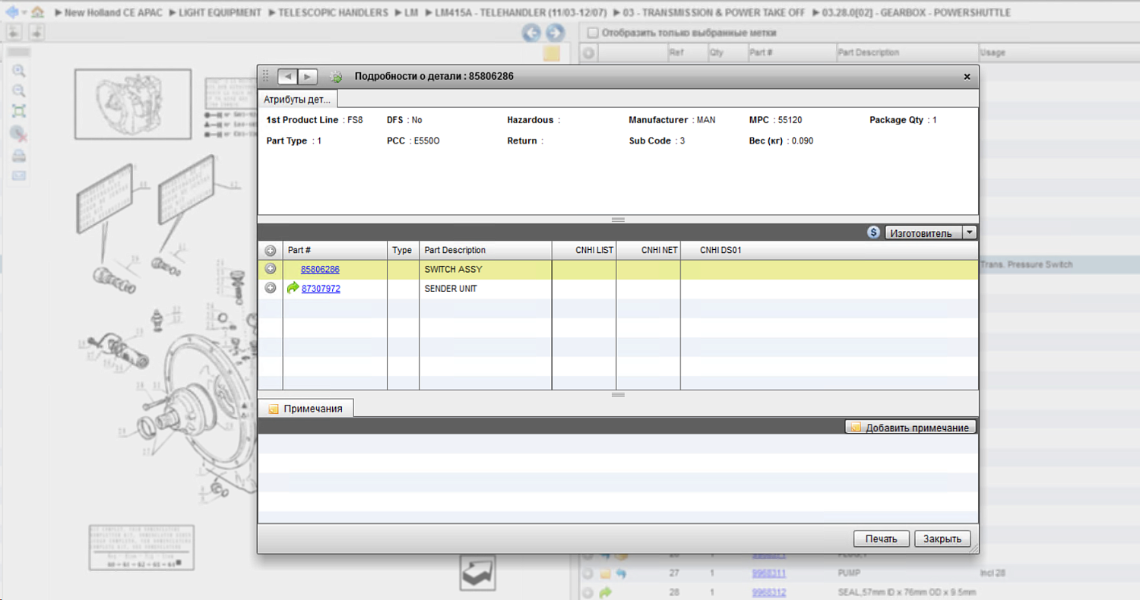Click the gearbox thumbnail image in the diagram

[132, 104]
